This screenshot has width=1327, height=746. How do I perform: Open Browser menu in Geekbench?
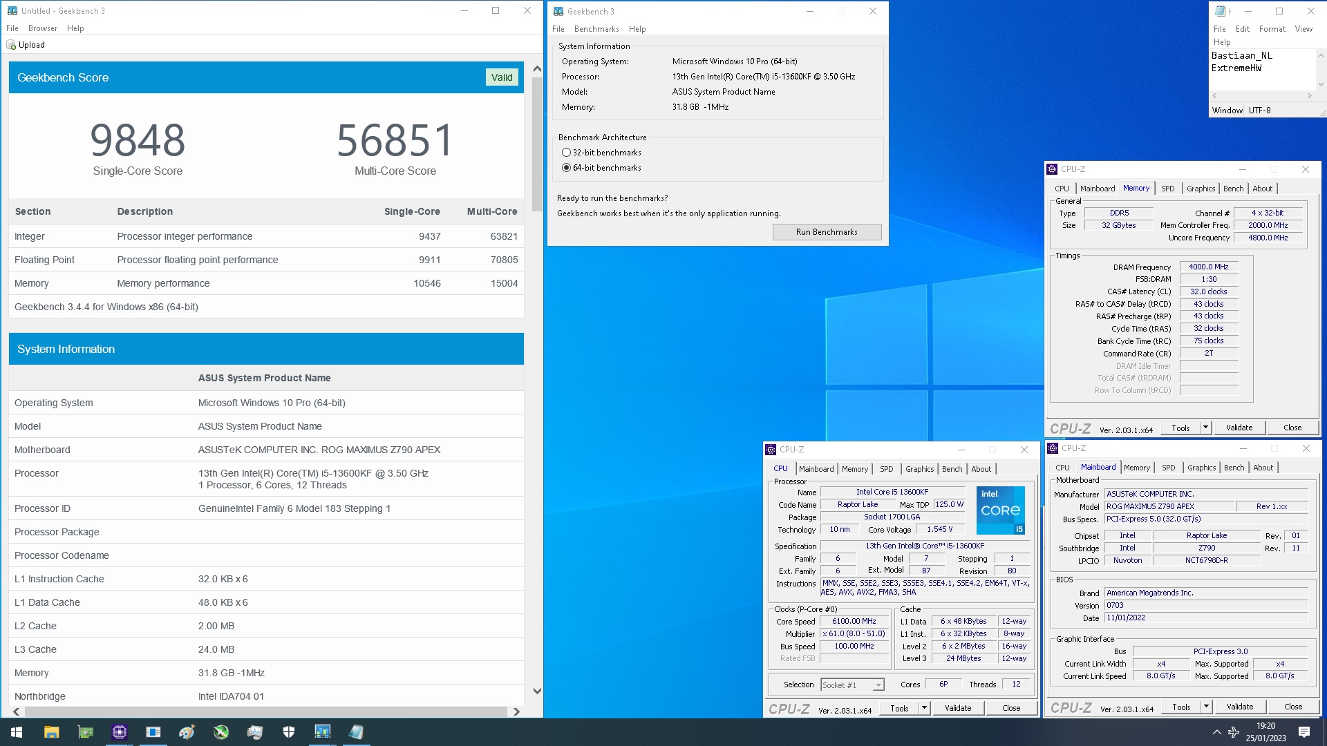coord(43,28)
